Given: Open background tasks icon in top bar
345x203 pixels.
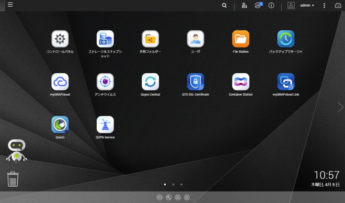Looking at the screenshot, I should [x=244, y=5].
